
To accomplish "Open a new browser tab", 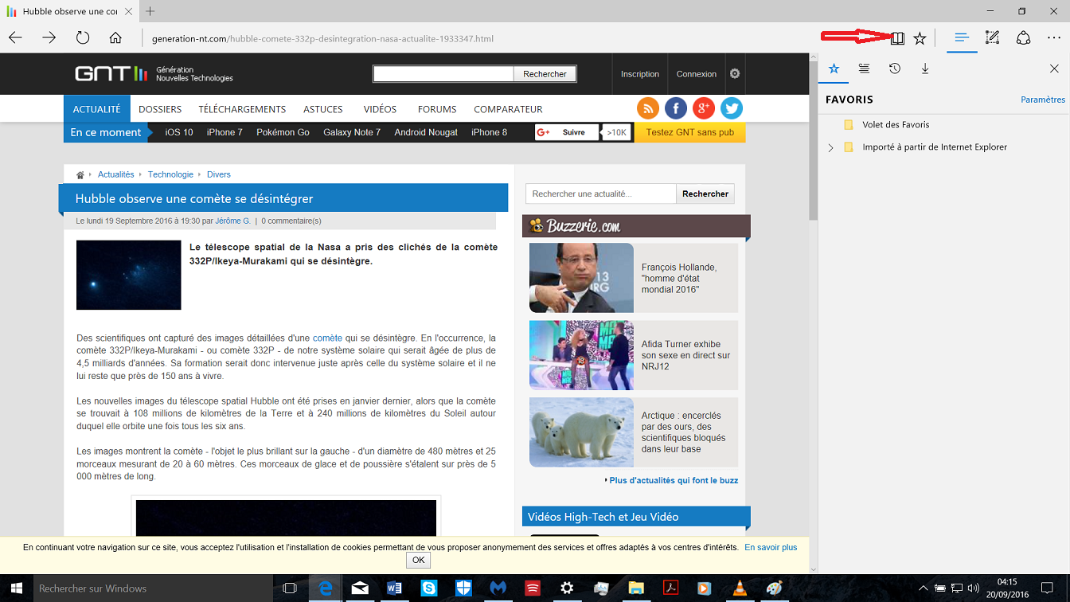I will 150,11.
